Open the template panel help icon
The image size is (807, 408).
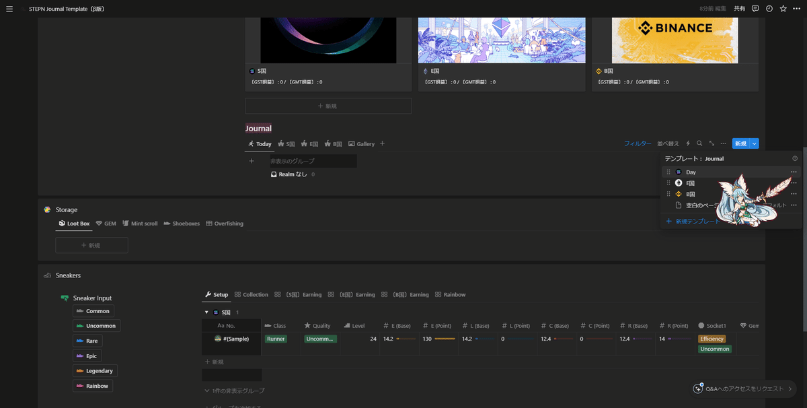click(x=795, y=159)
